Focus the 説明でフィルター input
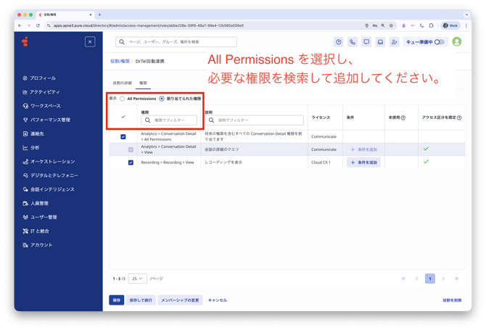 (254, 120)
